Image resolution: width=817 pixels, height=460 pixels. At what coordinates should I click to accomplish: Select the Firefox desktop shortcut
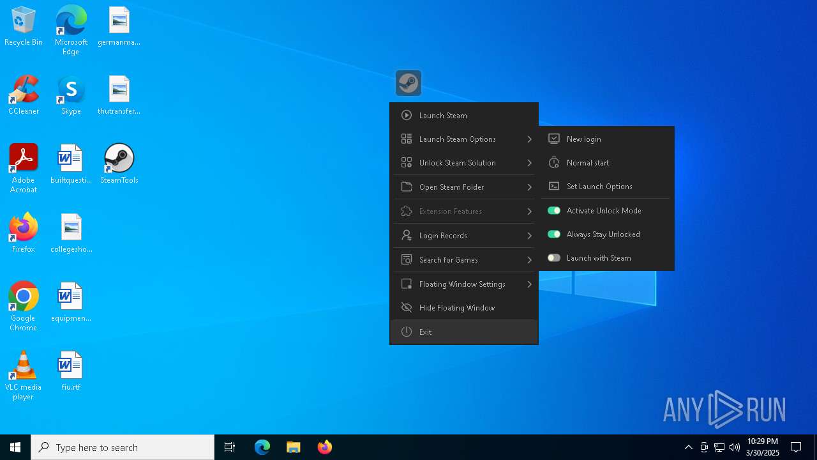24,233
